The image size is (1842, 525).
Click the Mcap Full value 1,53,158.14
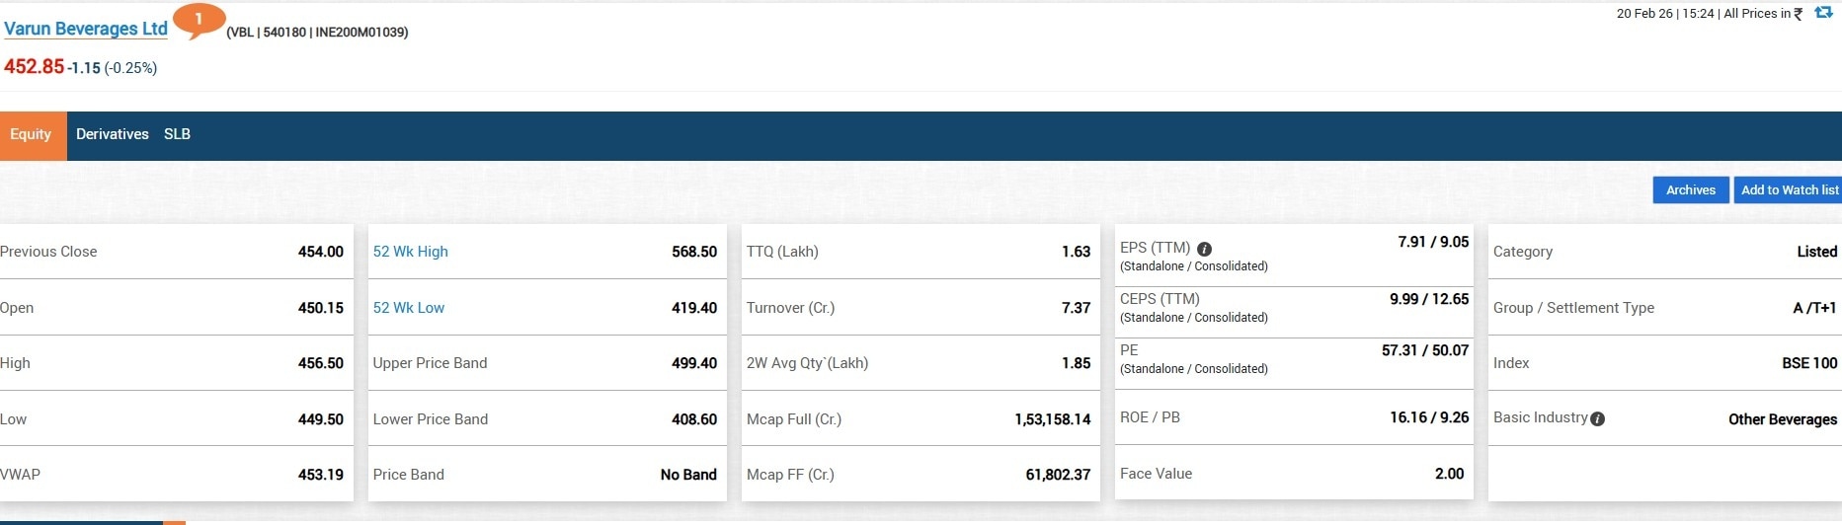pos(1052,419)
